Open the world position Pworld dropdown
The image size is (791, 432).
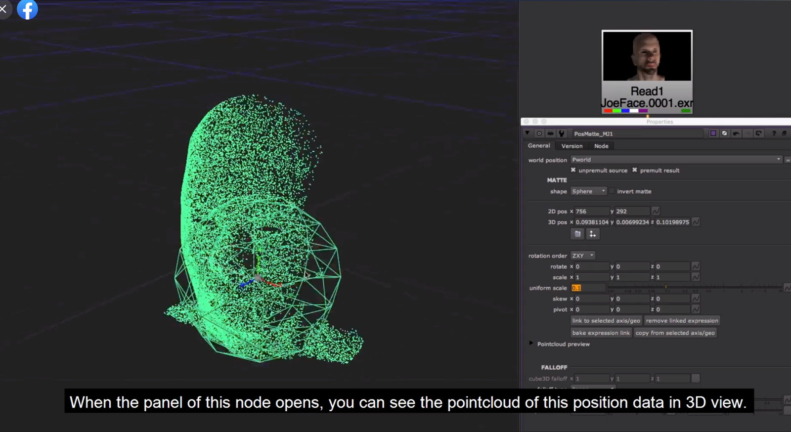(676, 160)
